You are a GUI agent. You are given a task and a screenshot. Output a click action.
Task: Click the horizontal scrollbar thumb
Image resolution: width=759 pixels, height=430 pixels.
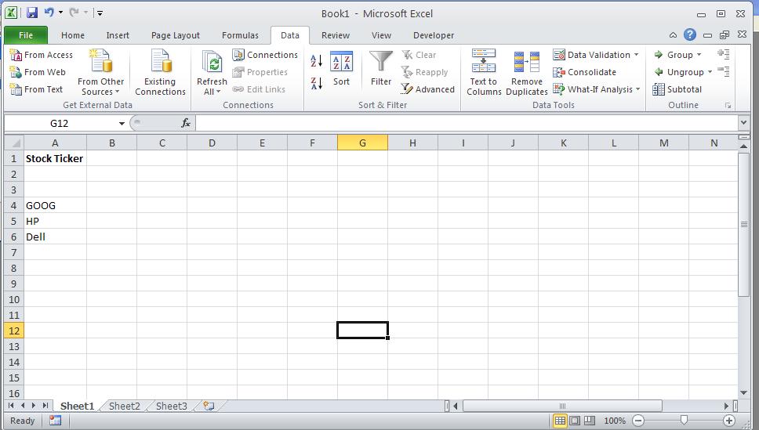(562, 406)
